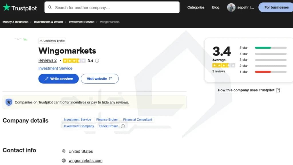Screen dimensions: 293x165
Task: Click the Unclaimed profile warning icon
Action: tap(41, 41)
